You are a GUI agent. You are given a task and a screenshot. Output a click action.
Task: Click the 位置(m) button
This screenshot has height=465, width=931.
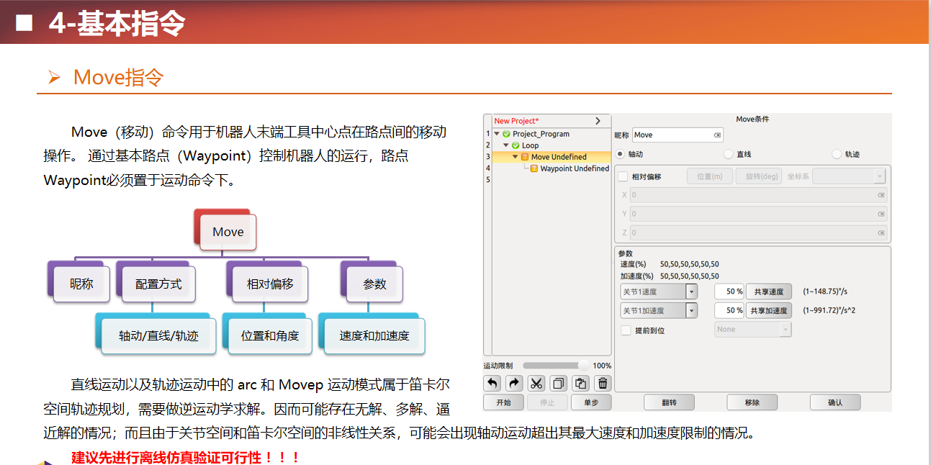click(x=710, y=176)
